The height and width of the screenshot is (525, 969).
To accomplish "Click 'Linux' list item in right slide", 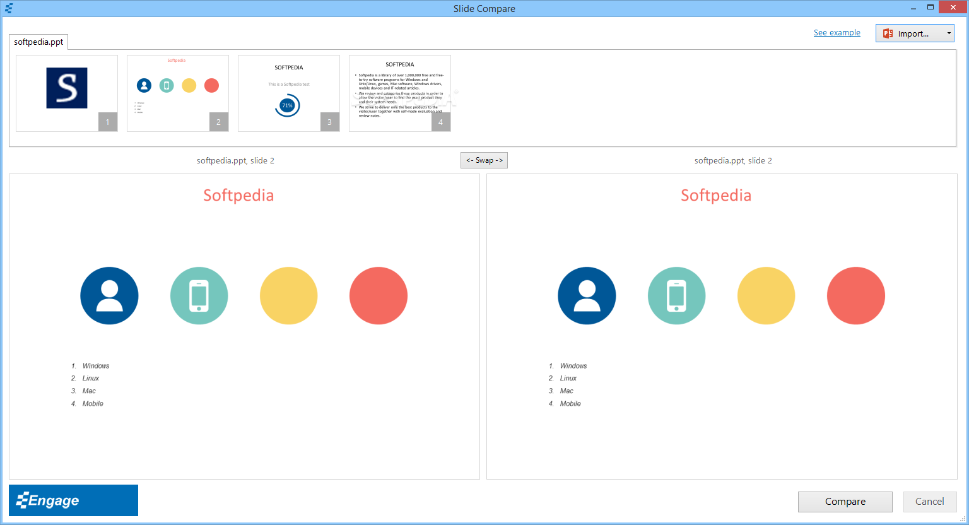I will (x=568, y=379).
